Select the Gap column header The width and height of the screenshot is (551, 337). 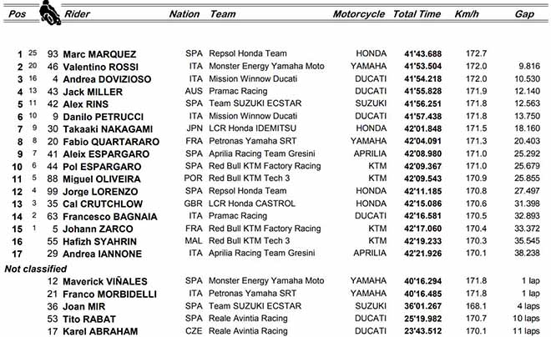[x=524, y=14]
